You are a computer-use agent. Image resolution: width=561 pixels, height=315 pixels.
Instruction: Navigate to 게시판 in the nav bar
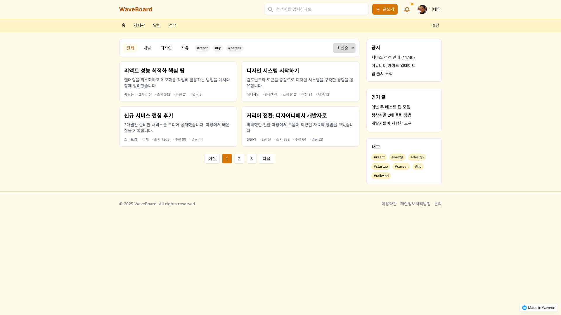click(139, 25)
